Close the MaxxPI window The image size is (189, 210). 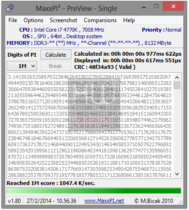click(x=173, y=7)
